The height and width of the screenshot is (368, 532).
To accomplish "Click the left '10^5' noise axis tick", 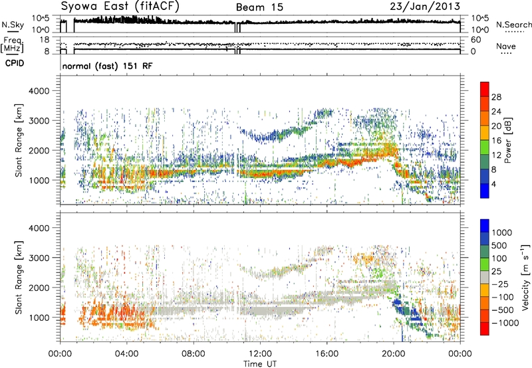I will tap(41, 18).
